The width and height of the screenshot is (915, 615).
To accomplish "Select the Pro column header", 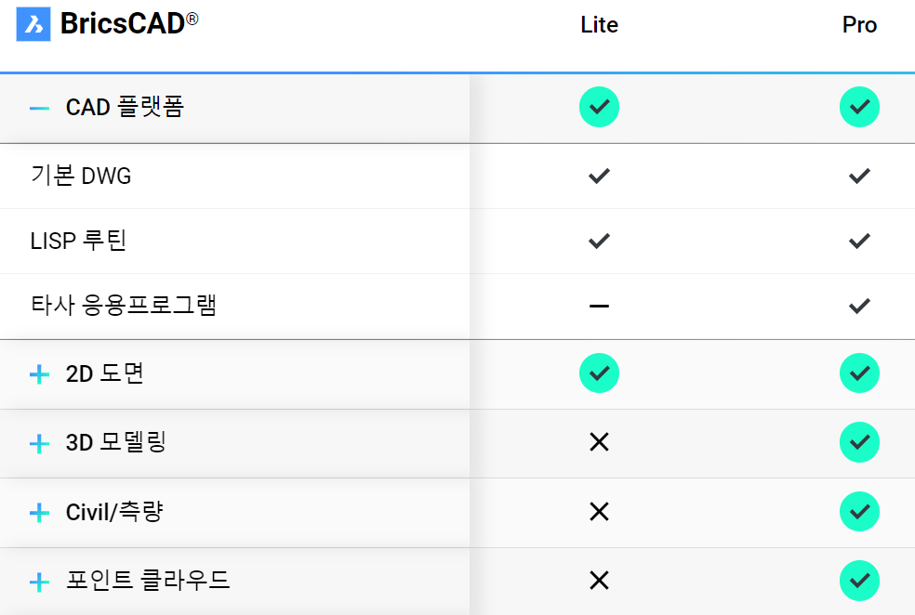I will [x=859, y=25].
